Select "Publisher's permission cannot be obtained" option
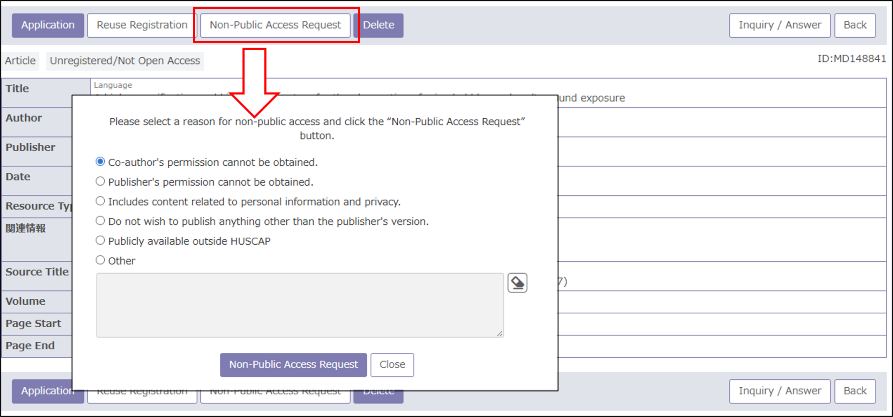Screen dimensions: 893x417 point(100,181)
